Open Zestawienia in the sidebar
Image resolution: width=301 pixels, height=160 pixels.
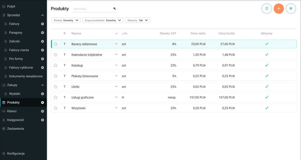(15, 128)
